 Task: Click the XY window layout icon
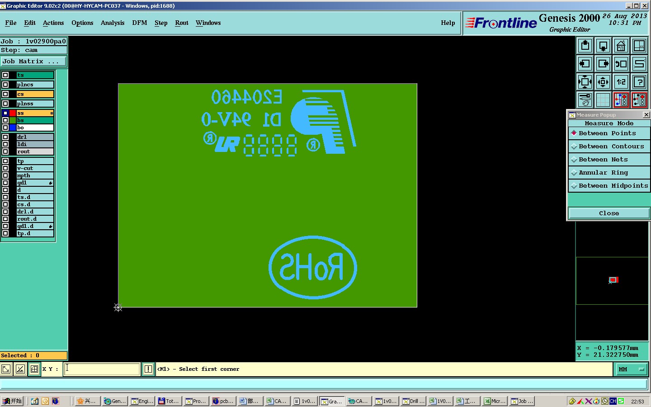pos(639,46)
